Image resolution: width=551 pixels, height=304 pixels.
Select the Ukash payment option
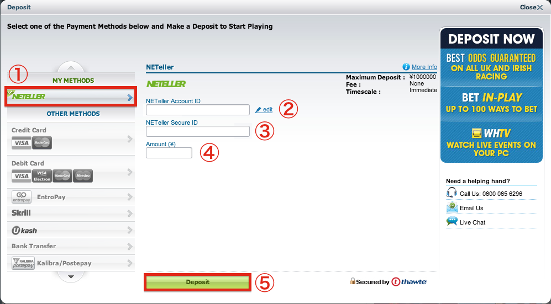coord(71,230)
